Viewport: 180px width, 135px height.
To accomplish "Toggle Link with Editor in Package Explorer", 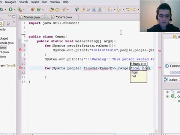I will coord(1,24).
